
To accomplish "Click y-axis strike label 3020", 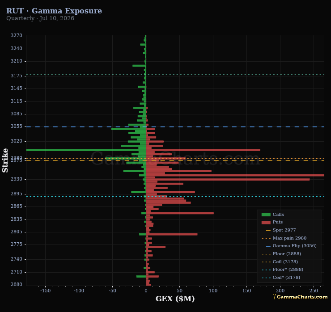I will (17, 141).
